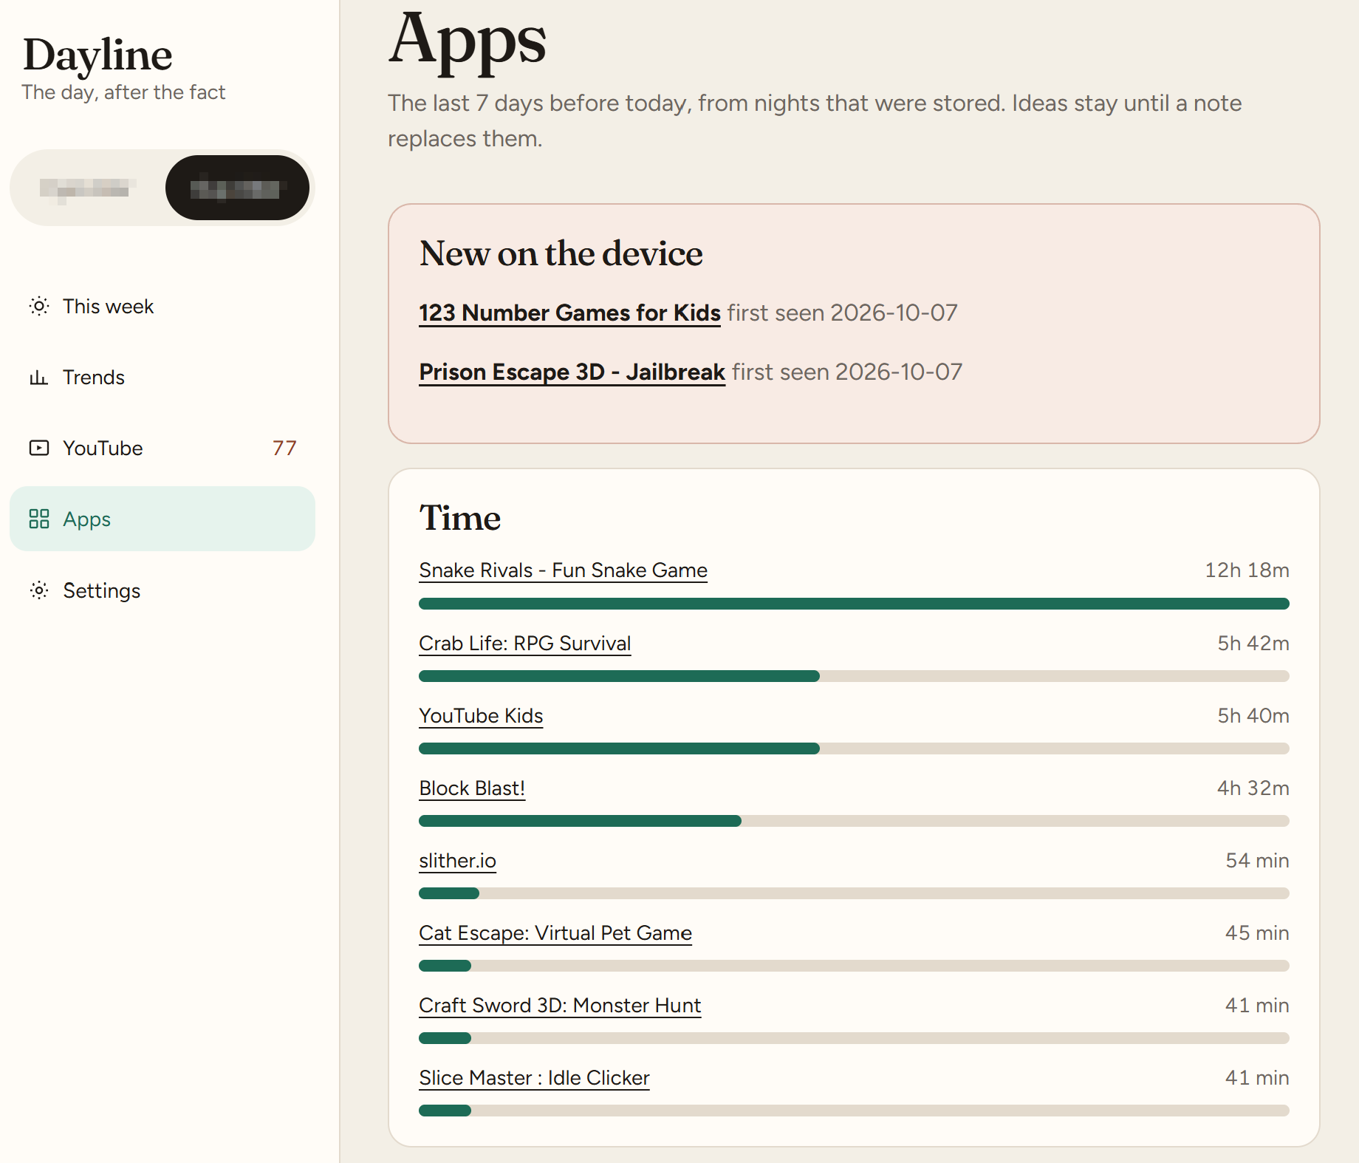The image size is (1359, 1163).
Task: Click the 12h 18m time value
Action: (x=1247, y=570)
